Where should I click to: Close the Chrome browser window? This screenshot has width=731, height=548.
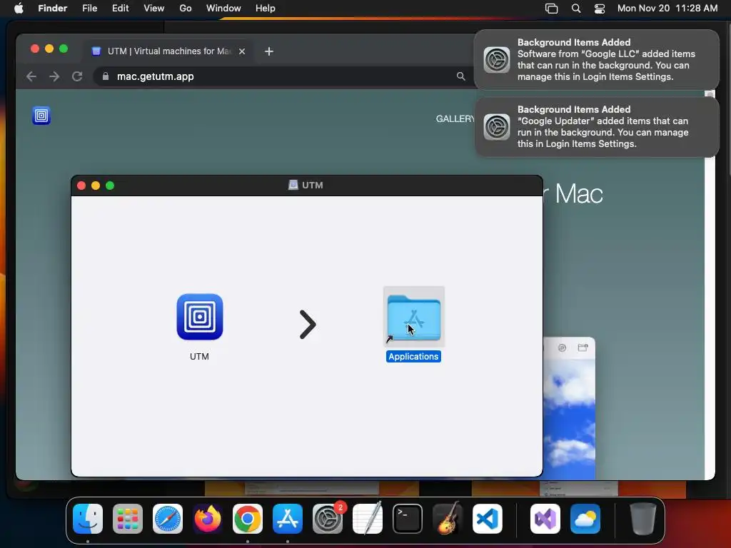(x=34, y=49)
